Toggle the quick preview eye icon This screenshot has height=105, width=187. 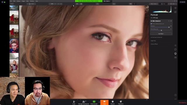point(77,4)
